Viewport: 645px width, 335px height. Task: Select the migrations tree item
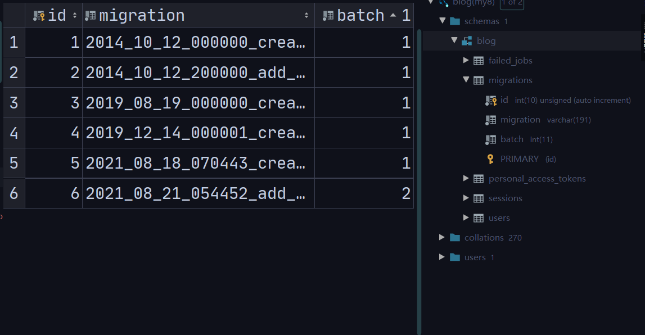[511, 80]
